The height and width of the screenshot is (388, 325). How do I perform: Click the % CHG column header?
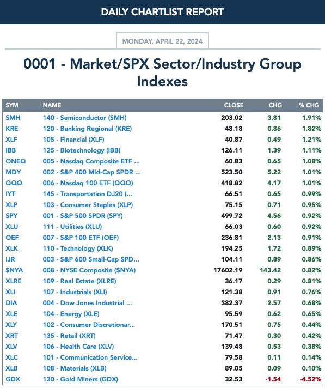tap(309, 105)
